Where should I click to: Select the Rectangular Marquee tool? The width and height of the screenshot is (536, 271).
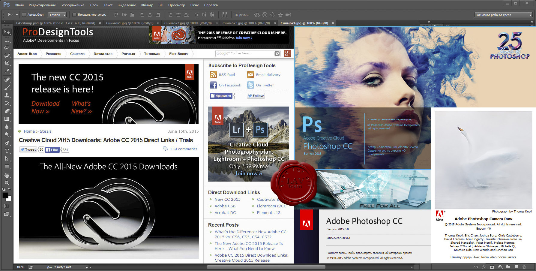tap(7, 40)
